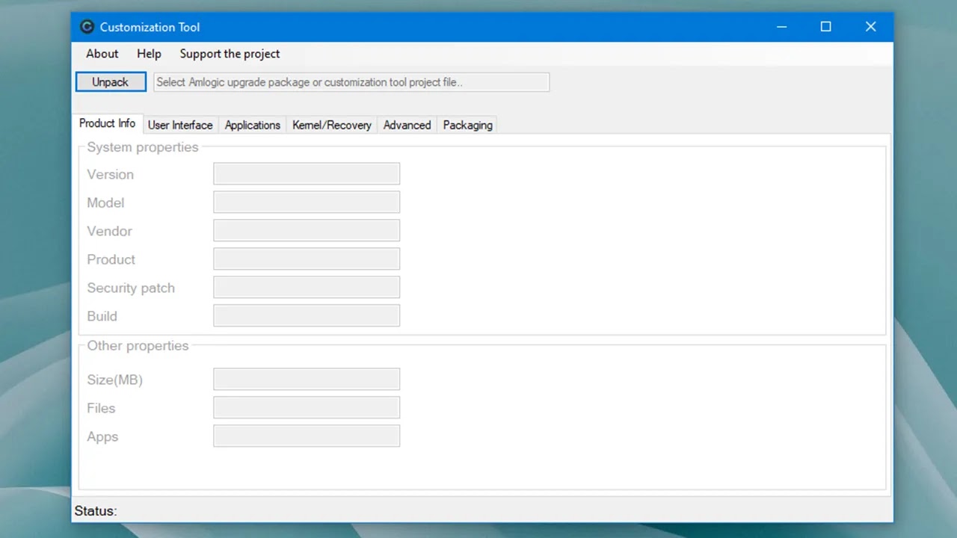Image resolution: width=957 pixels, height=538 pixels.
Task: Click the Product input field
Action: point(307,259)
